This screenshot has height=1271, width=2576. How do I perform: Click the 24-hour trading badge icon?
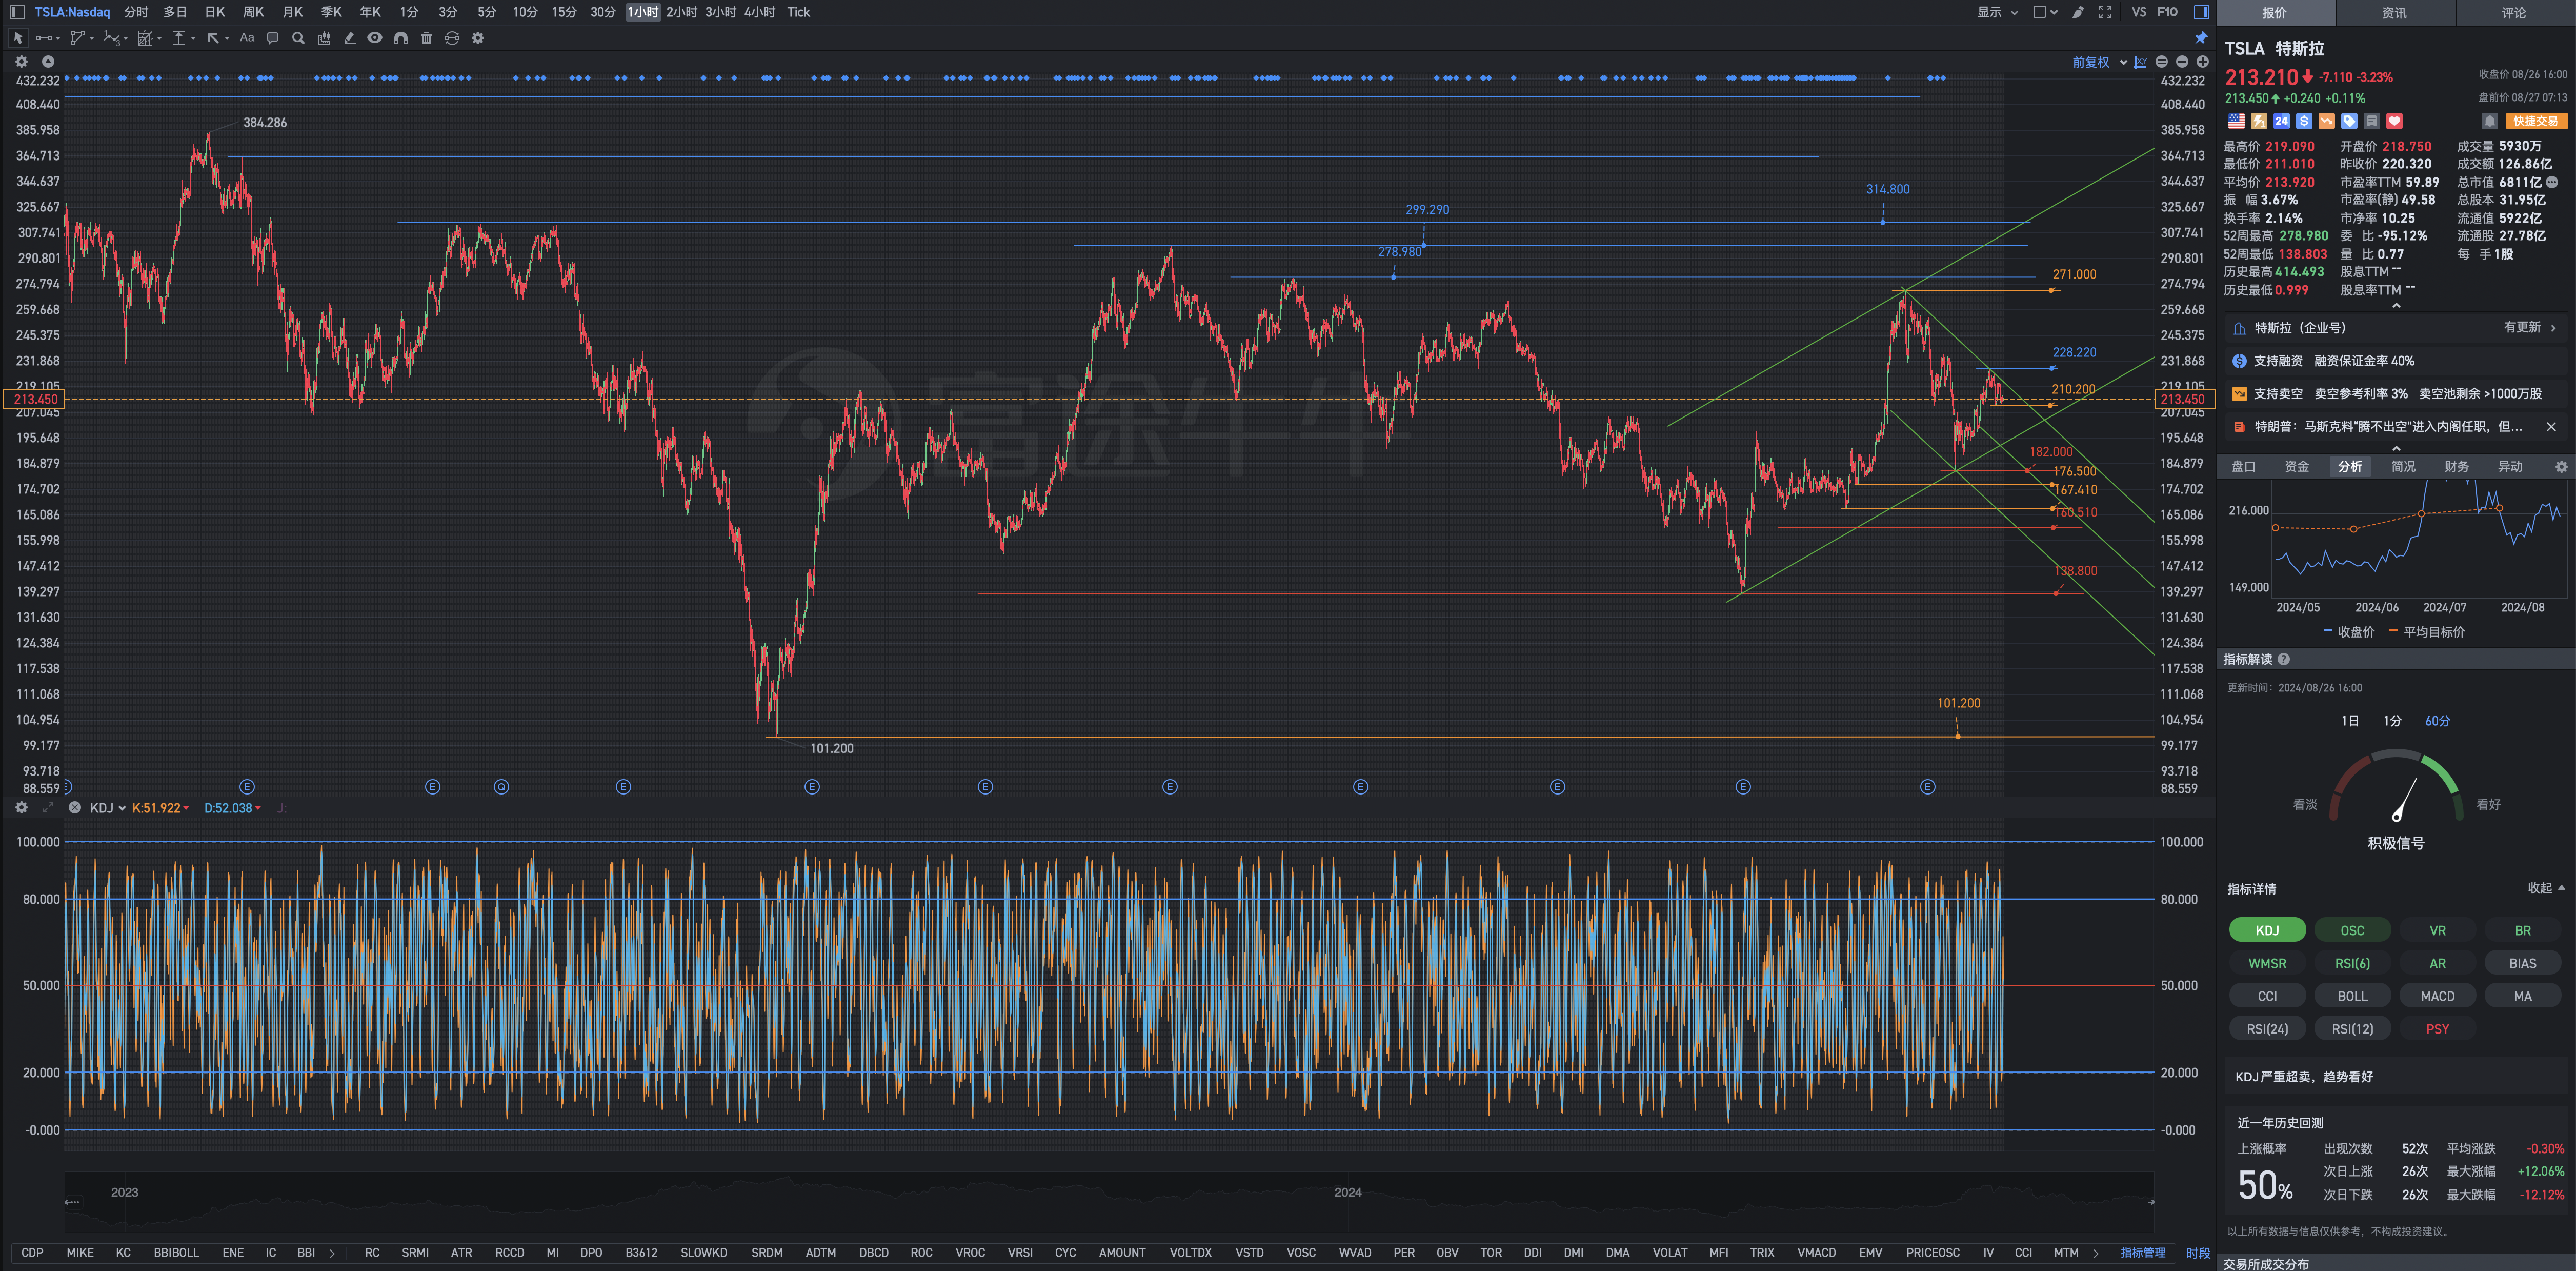click(x=2281, y=121)
